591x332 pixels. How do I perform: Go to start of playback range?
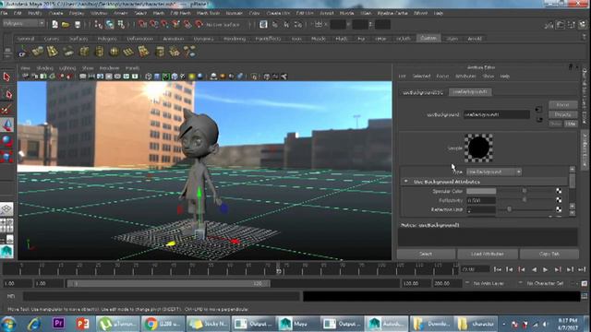pyautogui.click(x=497, y=269)
